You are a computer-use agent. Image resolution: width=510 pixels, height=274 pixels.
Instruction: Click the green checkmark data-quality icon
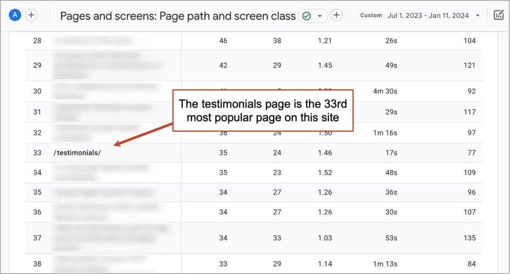[x=307, y=16]
